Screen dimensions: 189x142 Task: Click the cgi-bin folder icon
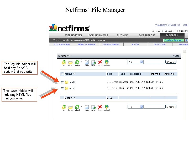(x=66, y=82)
